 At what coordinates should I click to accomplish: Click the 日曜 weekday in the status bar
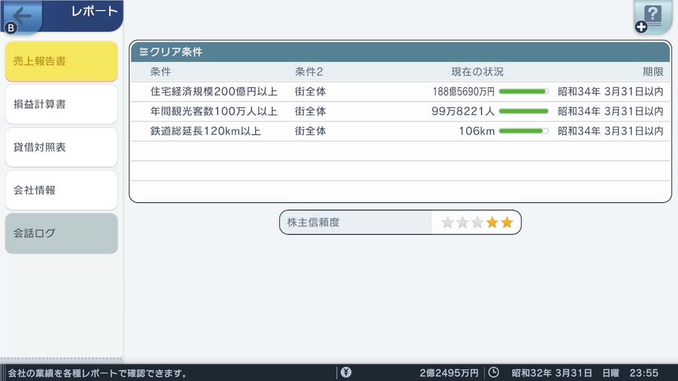pyautogui.click(x=611, y=373)
